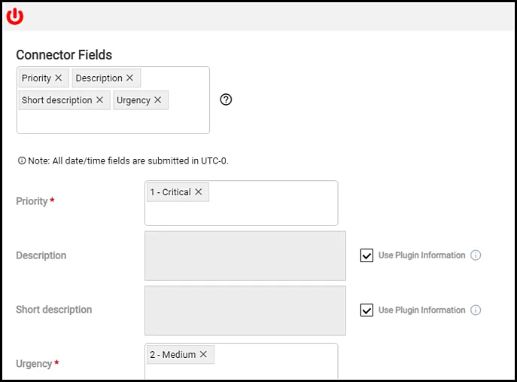517x382 pixels.
Task: Remove the Short description tag chip
Action: coord(99,99)
